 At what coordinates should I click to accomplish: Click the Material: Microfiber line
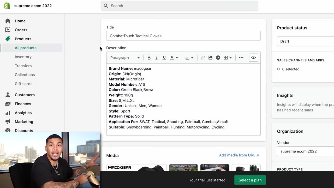click(126, 79)
